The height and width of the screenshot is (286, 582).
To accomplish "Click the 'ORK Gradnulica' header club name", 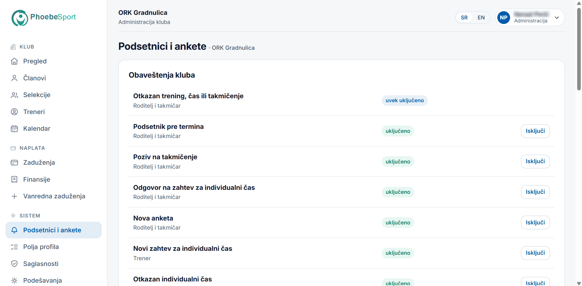I will tap(143, 13).
